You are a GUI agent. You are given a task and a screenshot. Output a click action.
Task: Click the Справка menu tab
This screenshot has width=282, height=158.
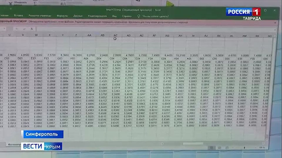point(127,16)
